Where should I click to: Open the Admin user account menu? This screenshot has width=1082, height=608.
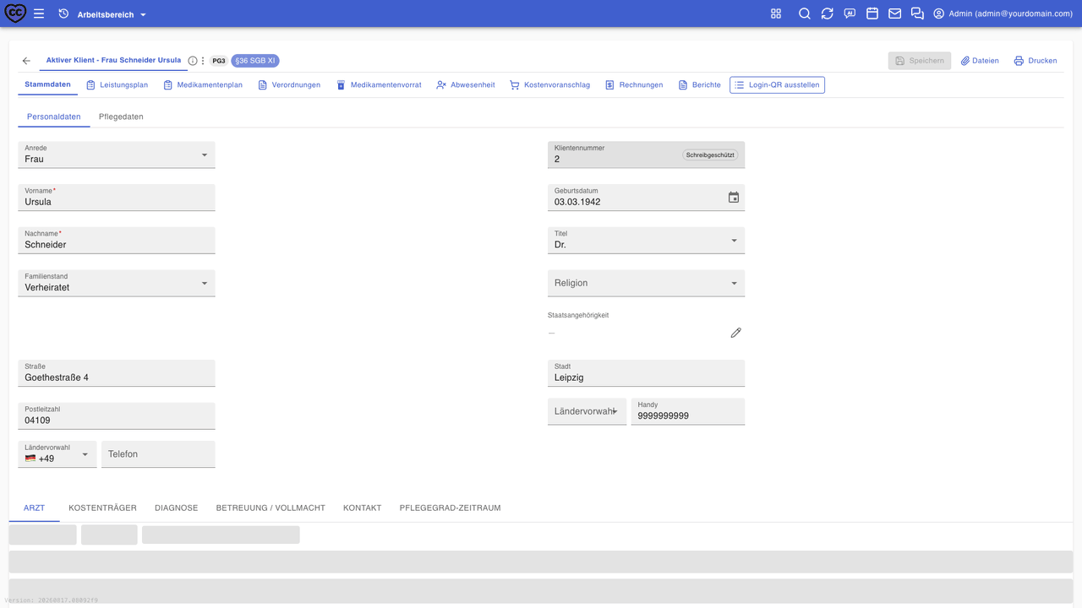pos(1003,14)
